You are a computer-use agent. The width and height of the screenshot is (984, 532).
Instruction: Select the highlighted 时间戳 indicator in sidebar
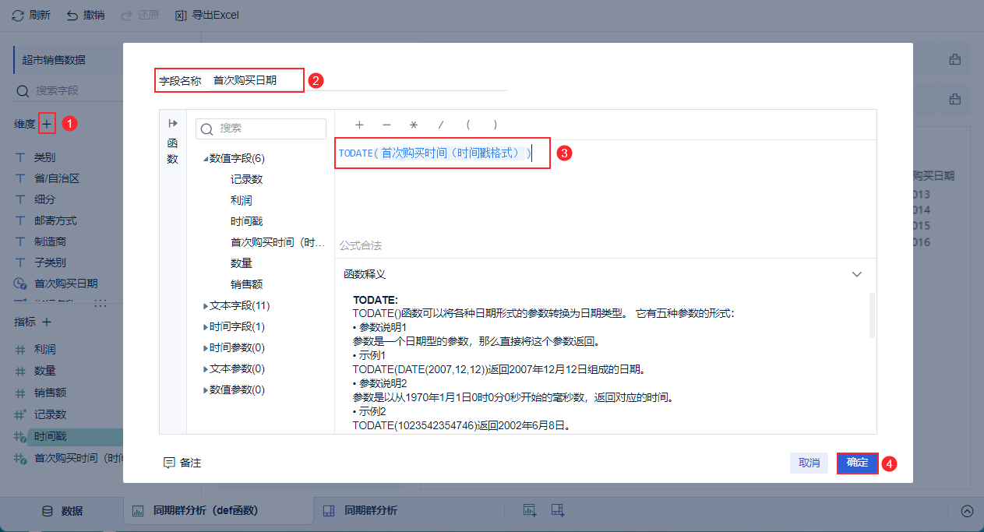50,437
